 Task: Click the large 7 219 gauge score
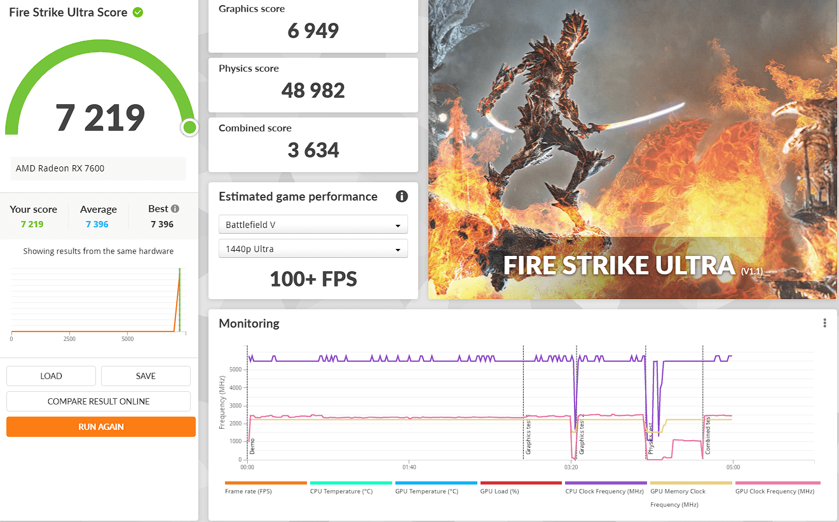click(100, 117)
